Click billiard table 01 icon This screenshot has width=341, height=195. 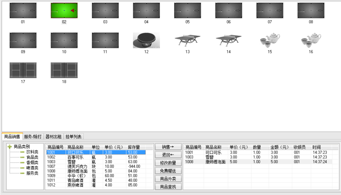click(x=23, y=11)
